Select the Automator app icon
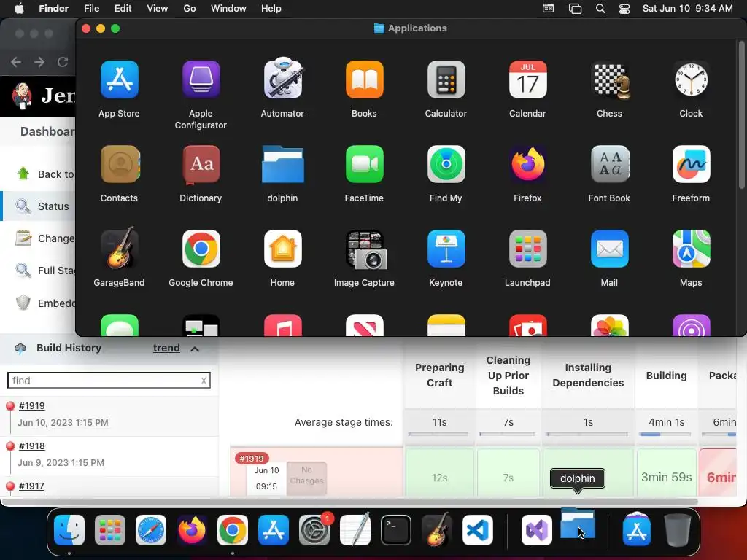The height and width of the screenshot is (560, 747). pos(282,78)
